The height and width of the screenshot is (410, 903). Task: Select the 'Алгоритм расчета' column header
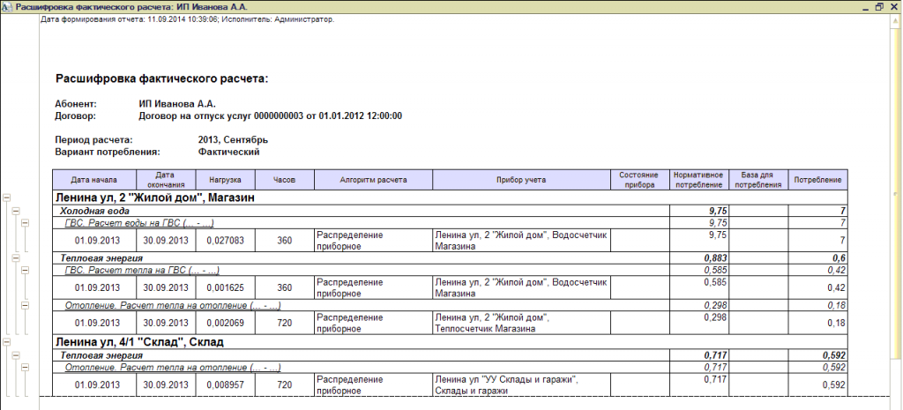pos(373,180)
